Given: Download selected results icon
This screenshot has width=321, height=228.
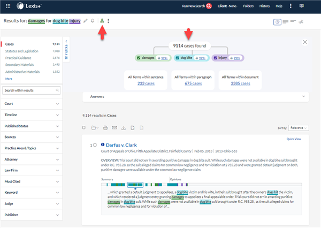Looking at the screenshot, I should pos(124,127).
